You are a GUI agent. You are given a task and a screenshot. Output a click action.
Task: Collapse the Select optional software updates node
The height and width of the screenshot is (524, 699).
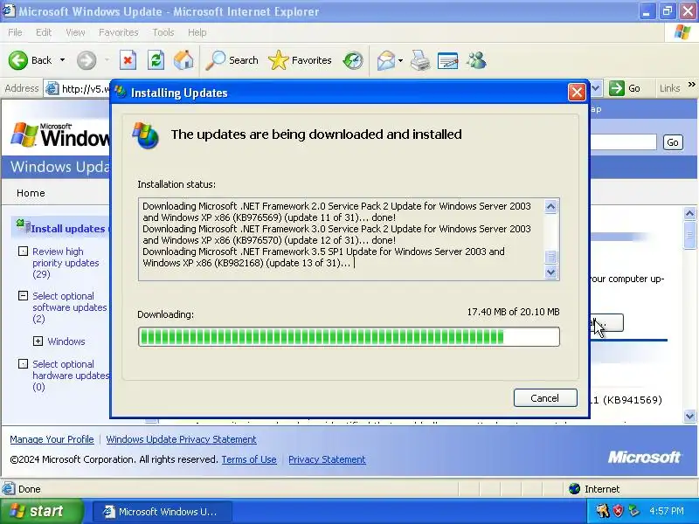pos(23,295)
